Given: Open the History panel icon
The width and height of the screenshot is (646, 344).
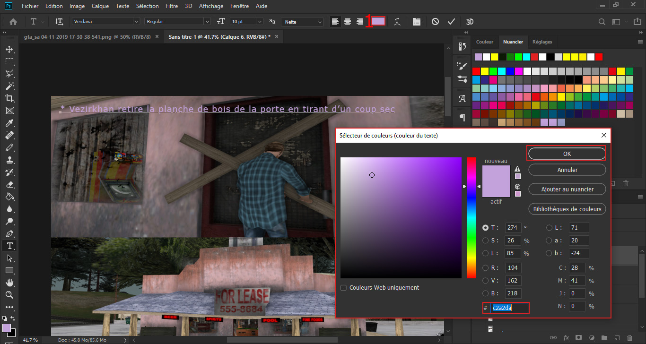Looking at the screenshot, I should click(x=463, y=46).
